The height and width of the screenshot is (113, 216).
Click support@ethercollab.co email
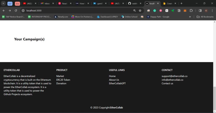point(174,76)
